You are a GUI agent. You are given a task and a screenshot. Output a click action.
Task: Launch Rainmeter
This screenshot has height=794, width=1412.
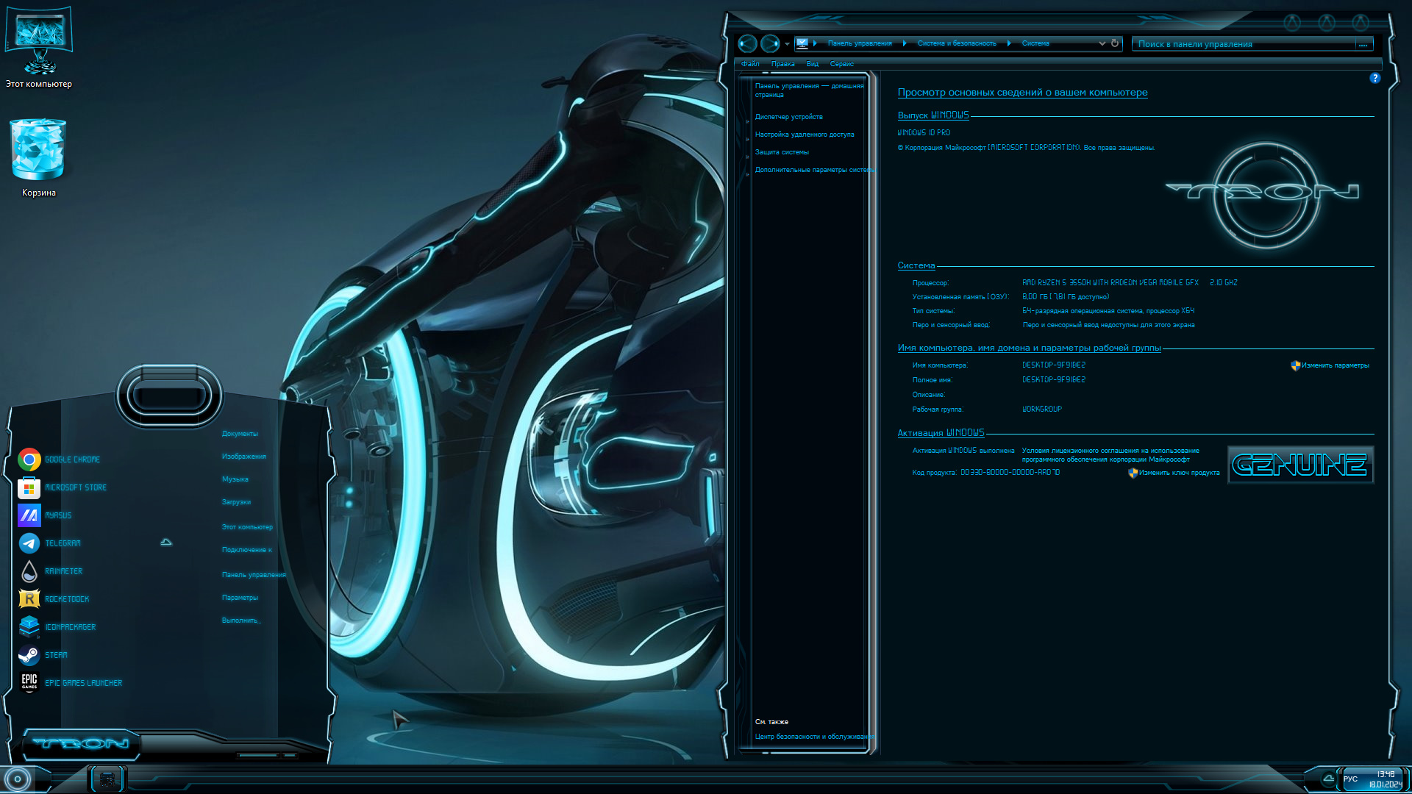63,571
